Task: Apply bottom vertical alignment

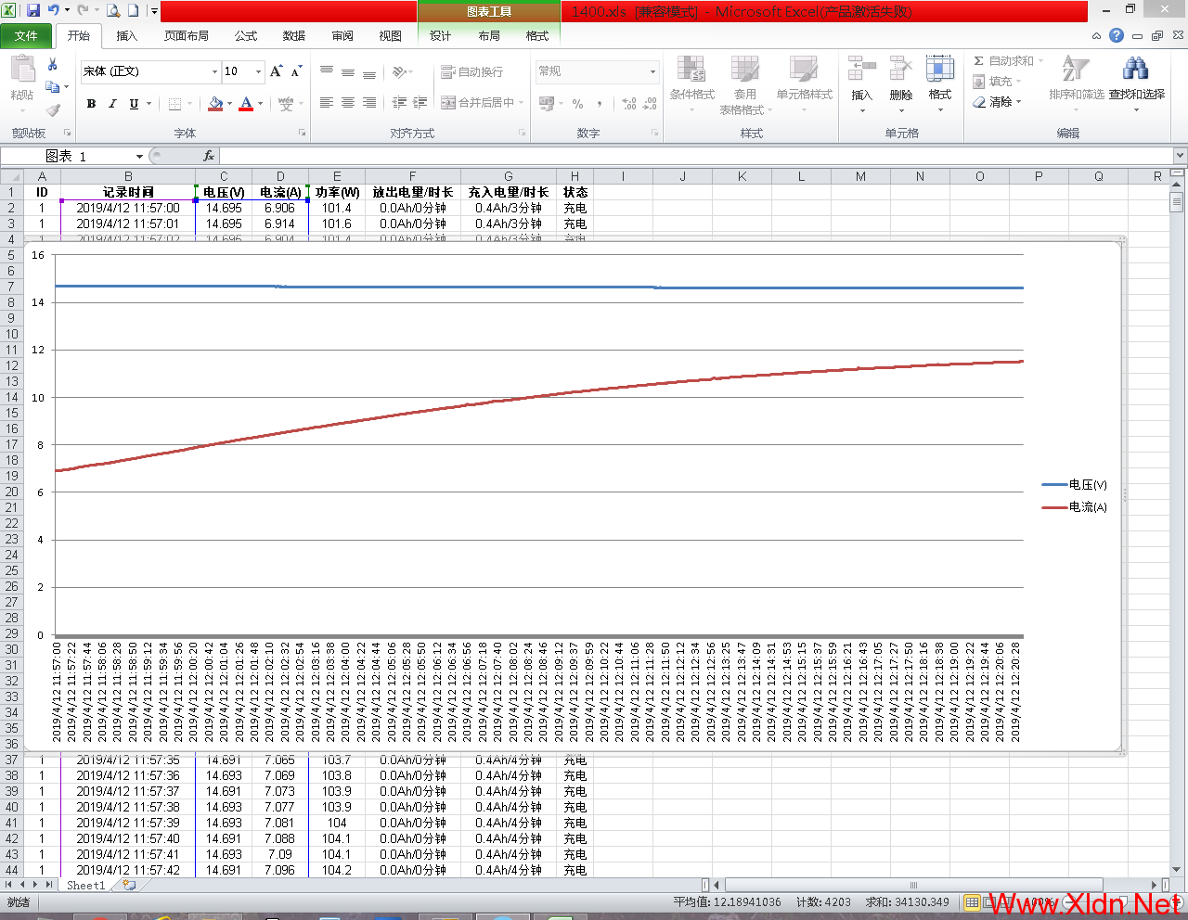Action: click(x=369, y=71)
